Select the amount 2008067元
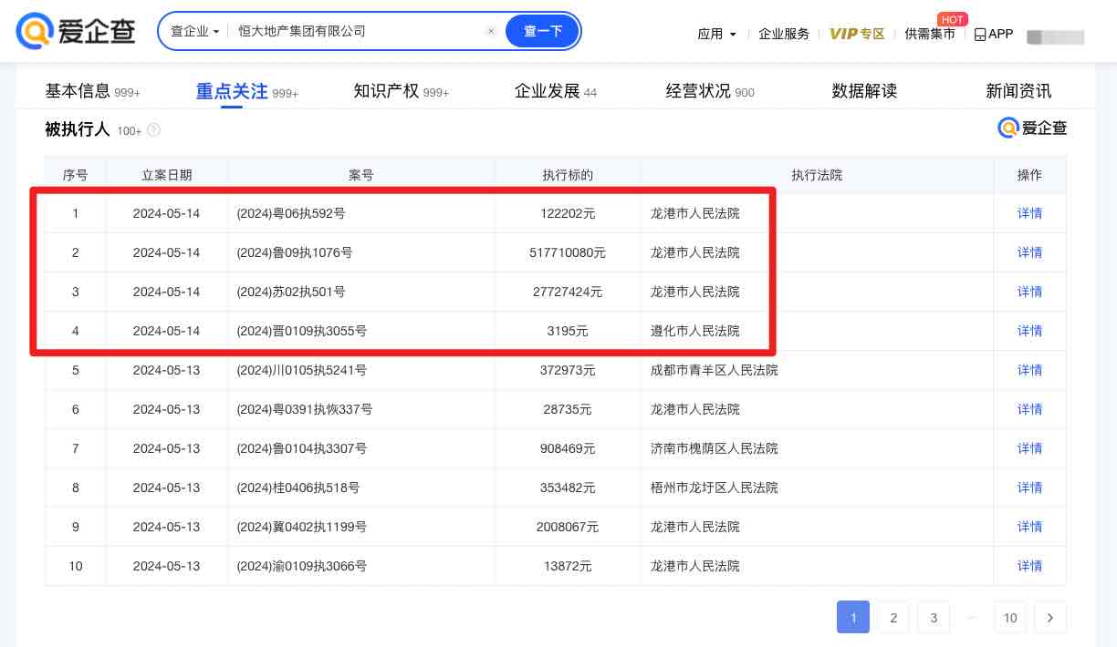The width and height of the screenshot is (1117, 647). pyautogui.click(x=568, y=527)
